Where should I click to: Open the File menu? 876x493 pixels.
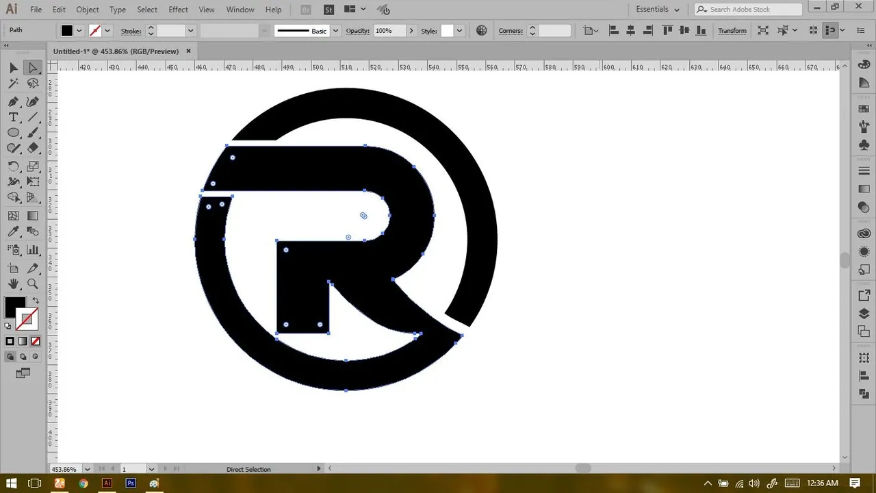[36, 10]
